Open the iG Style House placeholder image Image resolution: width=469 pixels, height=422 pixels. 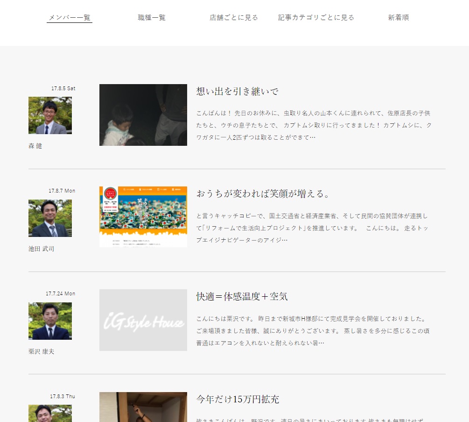(x=143, y=320)
